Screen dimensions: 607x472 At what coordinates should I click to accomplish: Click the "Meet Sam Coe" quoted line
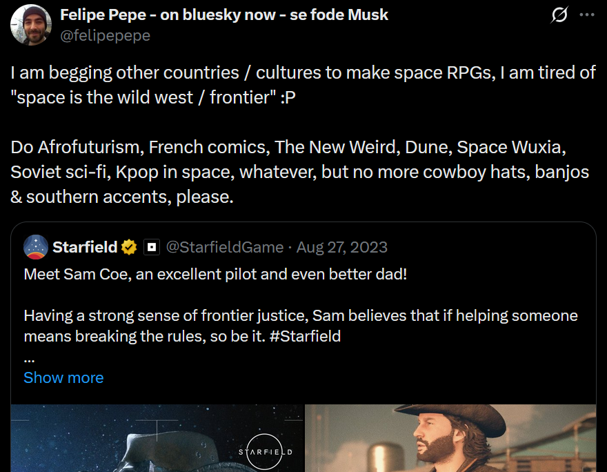click(x=215, y=274)
